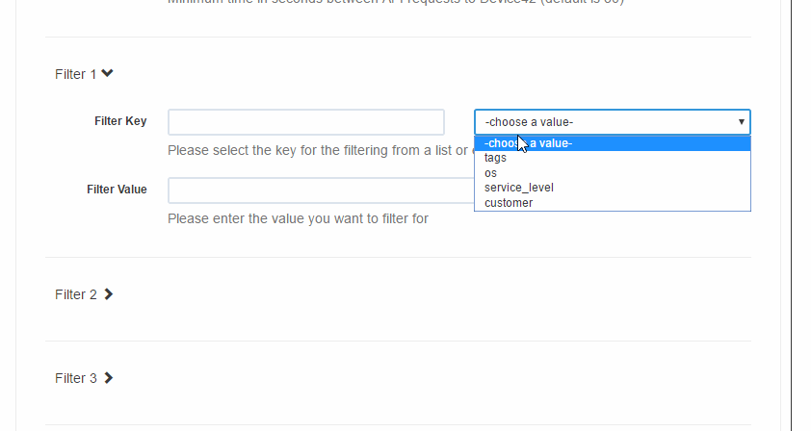811x431 pixels.
Task: Click the "Please select the key" help text
Action: tap(318, 150)
